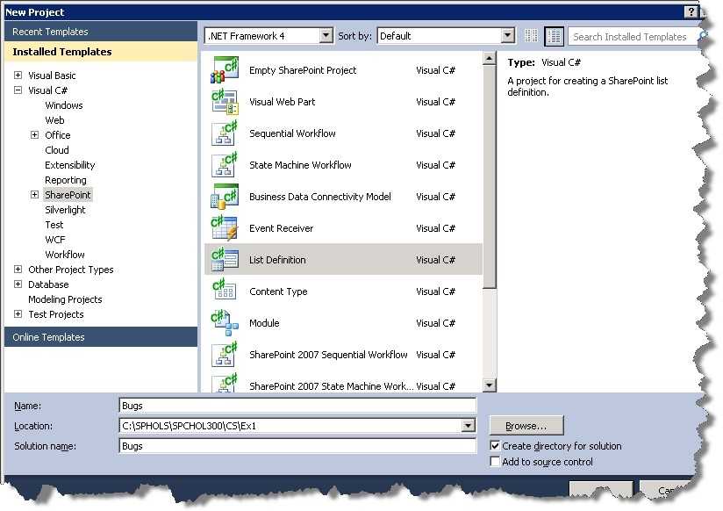723x511 pixels.
Task: Select the SharePoint 2007 Sequential Workflow icon
Action: point(225,355)
